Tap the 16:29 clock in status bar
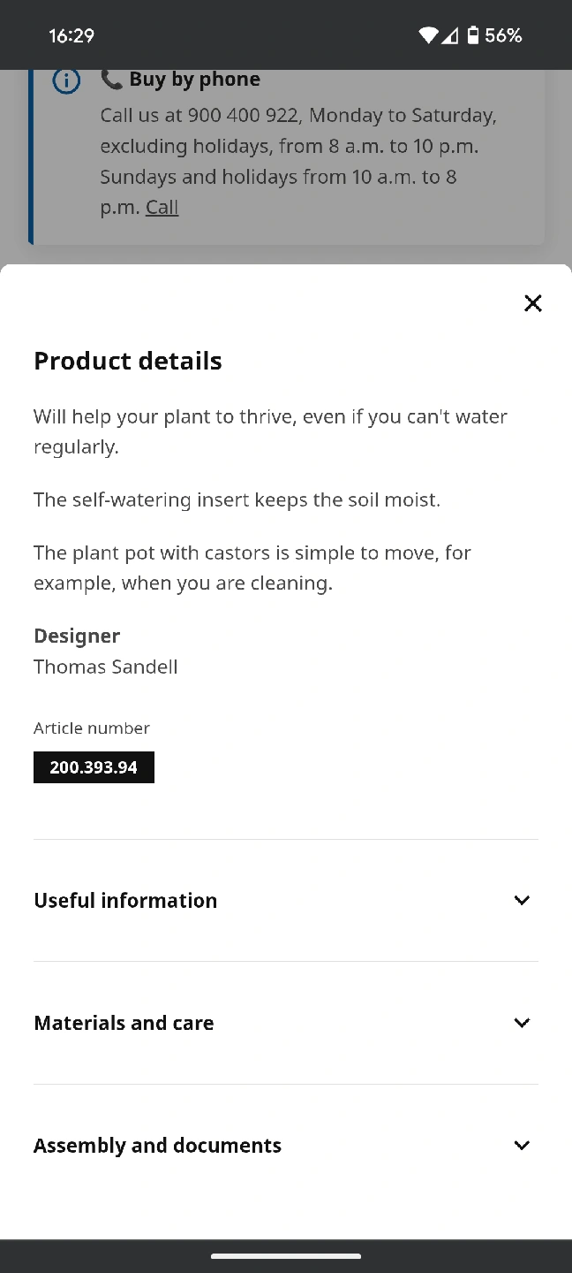 coord(71,35)
